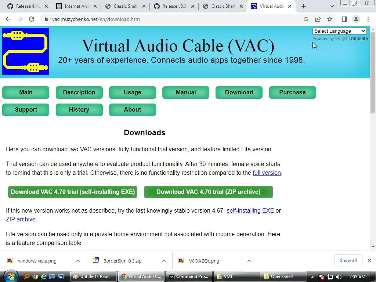The image size is (376, 282).
Task: Close the Internet Archive tab
Action: pyautogui.click(x=95, y=6)
